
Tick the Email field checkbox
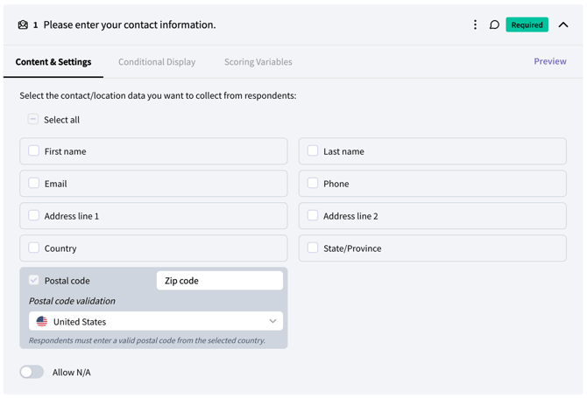[34, 184]
